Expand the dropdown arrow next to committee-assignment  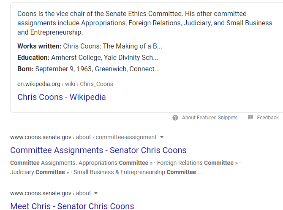click(162, 137)
